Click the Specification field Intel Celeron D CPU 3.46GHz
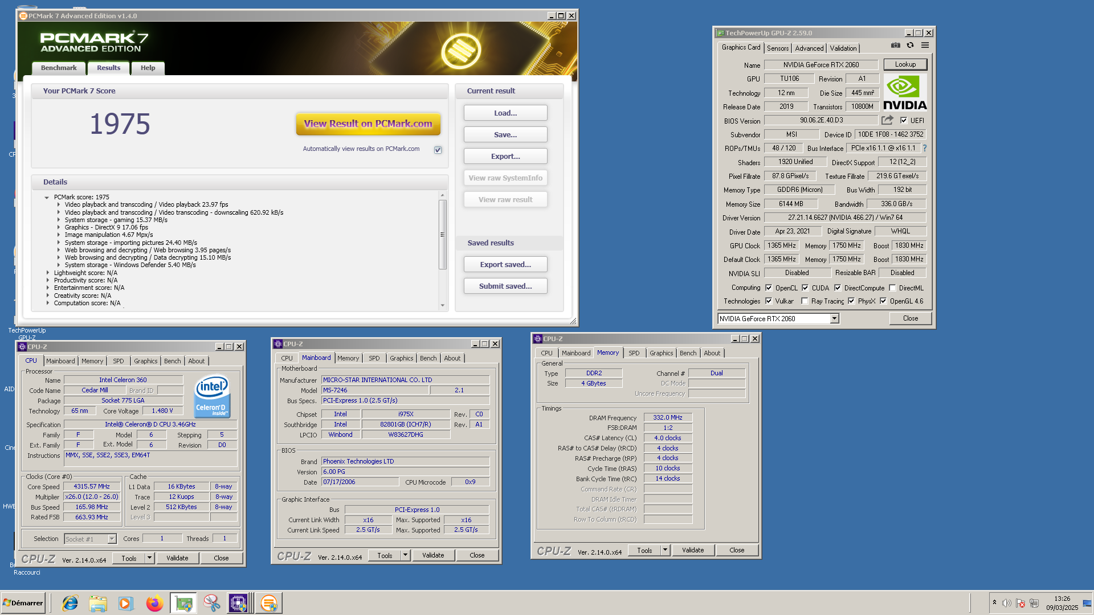 pos(150,424)
